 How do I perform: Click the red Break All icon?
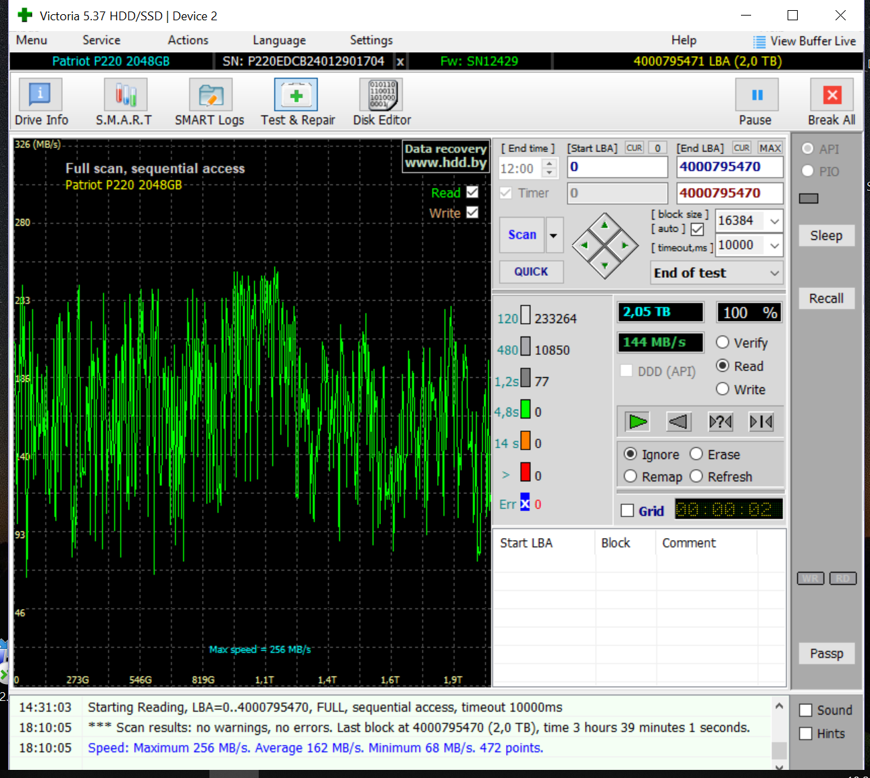click(x=831, y=95)
